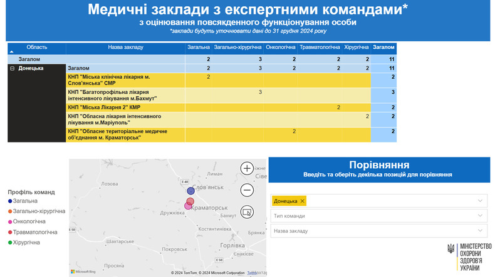Click the blue map marker near Слов'янськ
Viewport: 495px width, 277px height.
tap(190, 191)
